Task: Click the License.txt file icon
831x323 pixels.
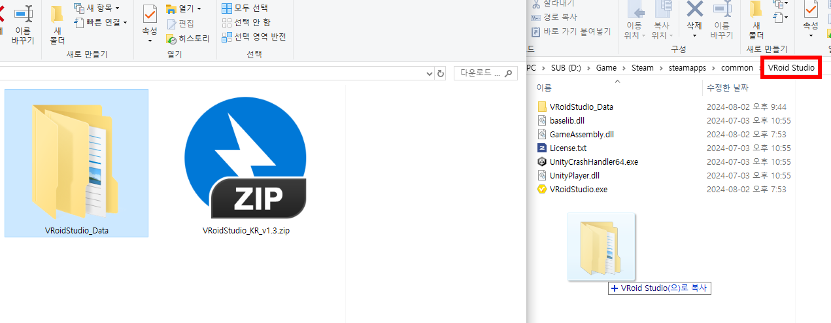Action: [x=541, y=148]
